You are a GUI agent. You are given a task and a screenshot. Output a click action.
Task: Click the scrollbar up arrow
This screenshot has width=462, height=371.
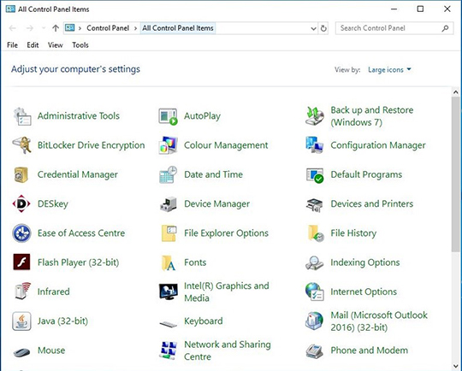coord(456,92)
